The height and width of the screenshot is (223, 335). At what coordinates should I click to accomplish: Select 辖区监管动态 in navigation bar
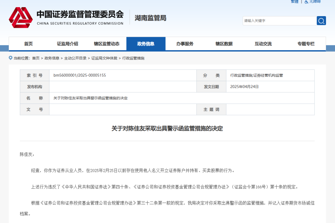point(106,44)
